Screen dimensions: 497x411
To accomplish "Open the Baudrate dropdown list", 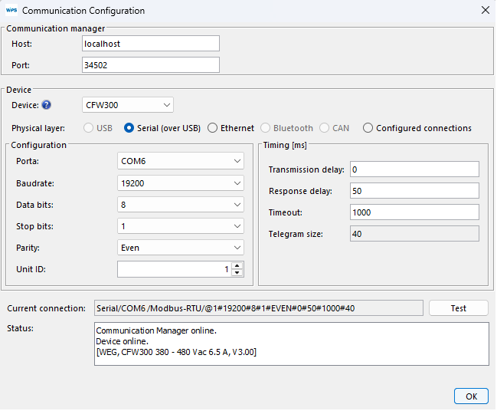I will [x=181, y=183].
